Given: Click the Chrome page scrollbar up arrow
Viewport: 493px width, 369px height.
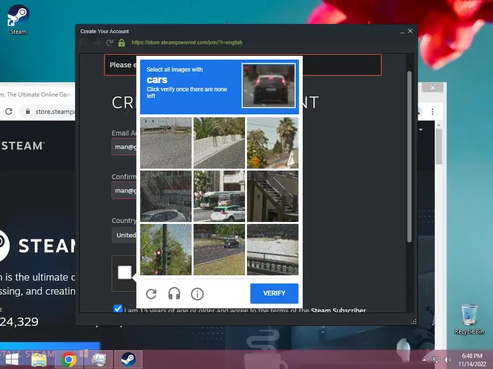Looking at the screenshot, I should (x=439, y=125).
